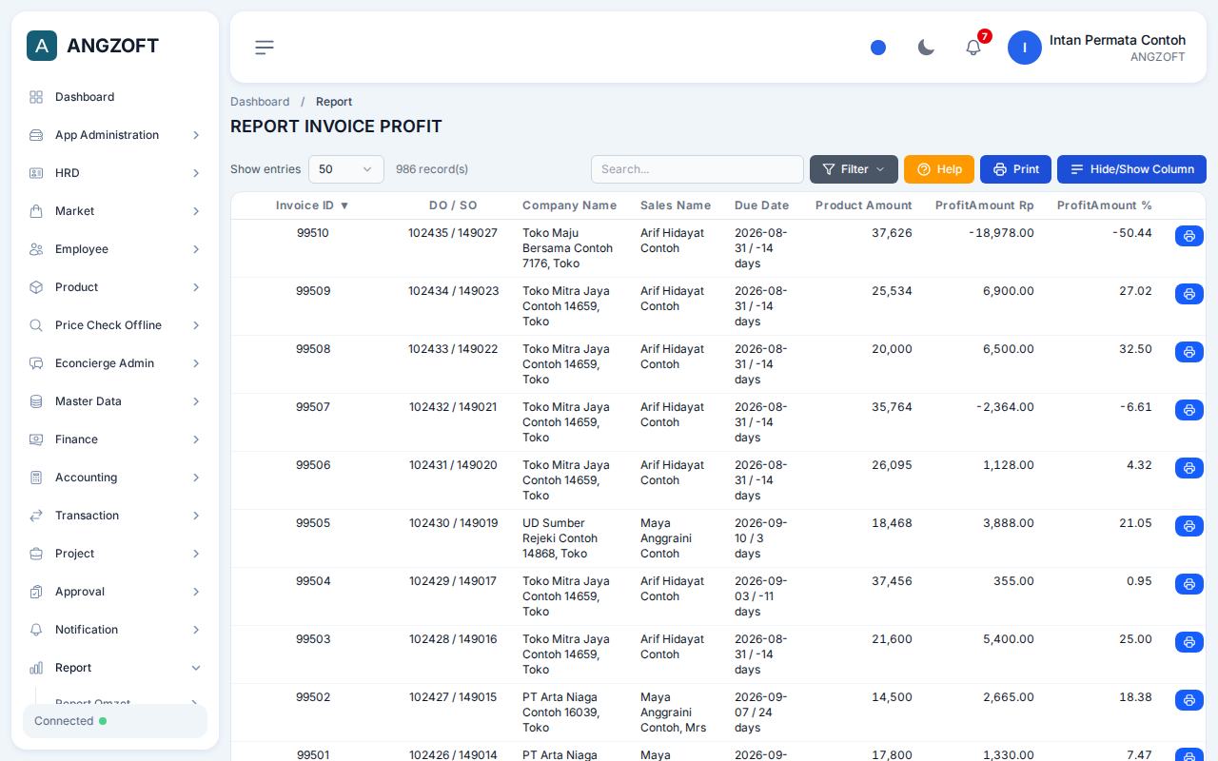This screenshot has height=761, width=1218.
Task: Click the blue Print button
Action: coord(1015,169)
